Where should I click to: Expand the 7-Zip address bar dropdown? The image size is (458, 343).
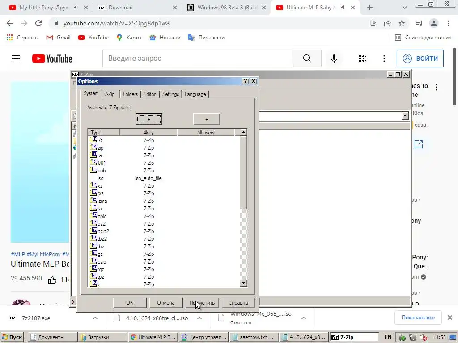point(404,116)
